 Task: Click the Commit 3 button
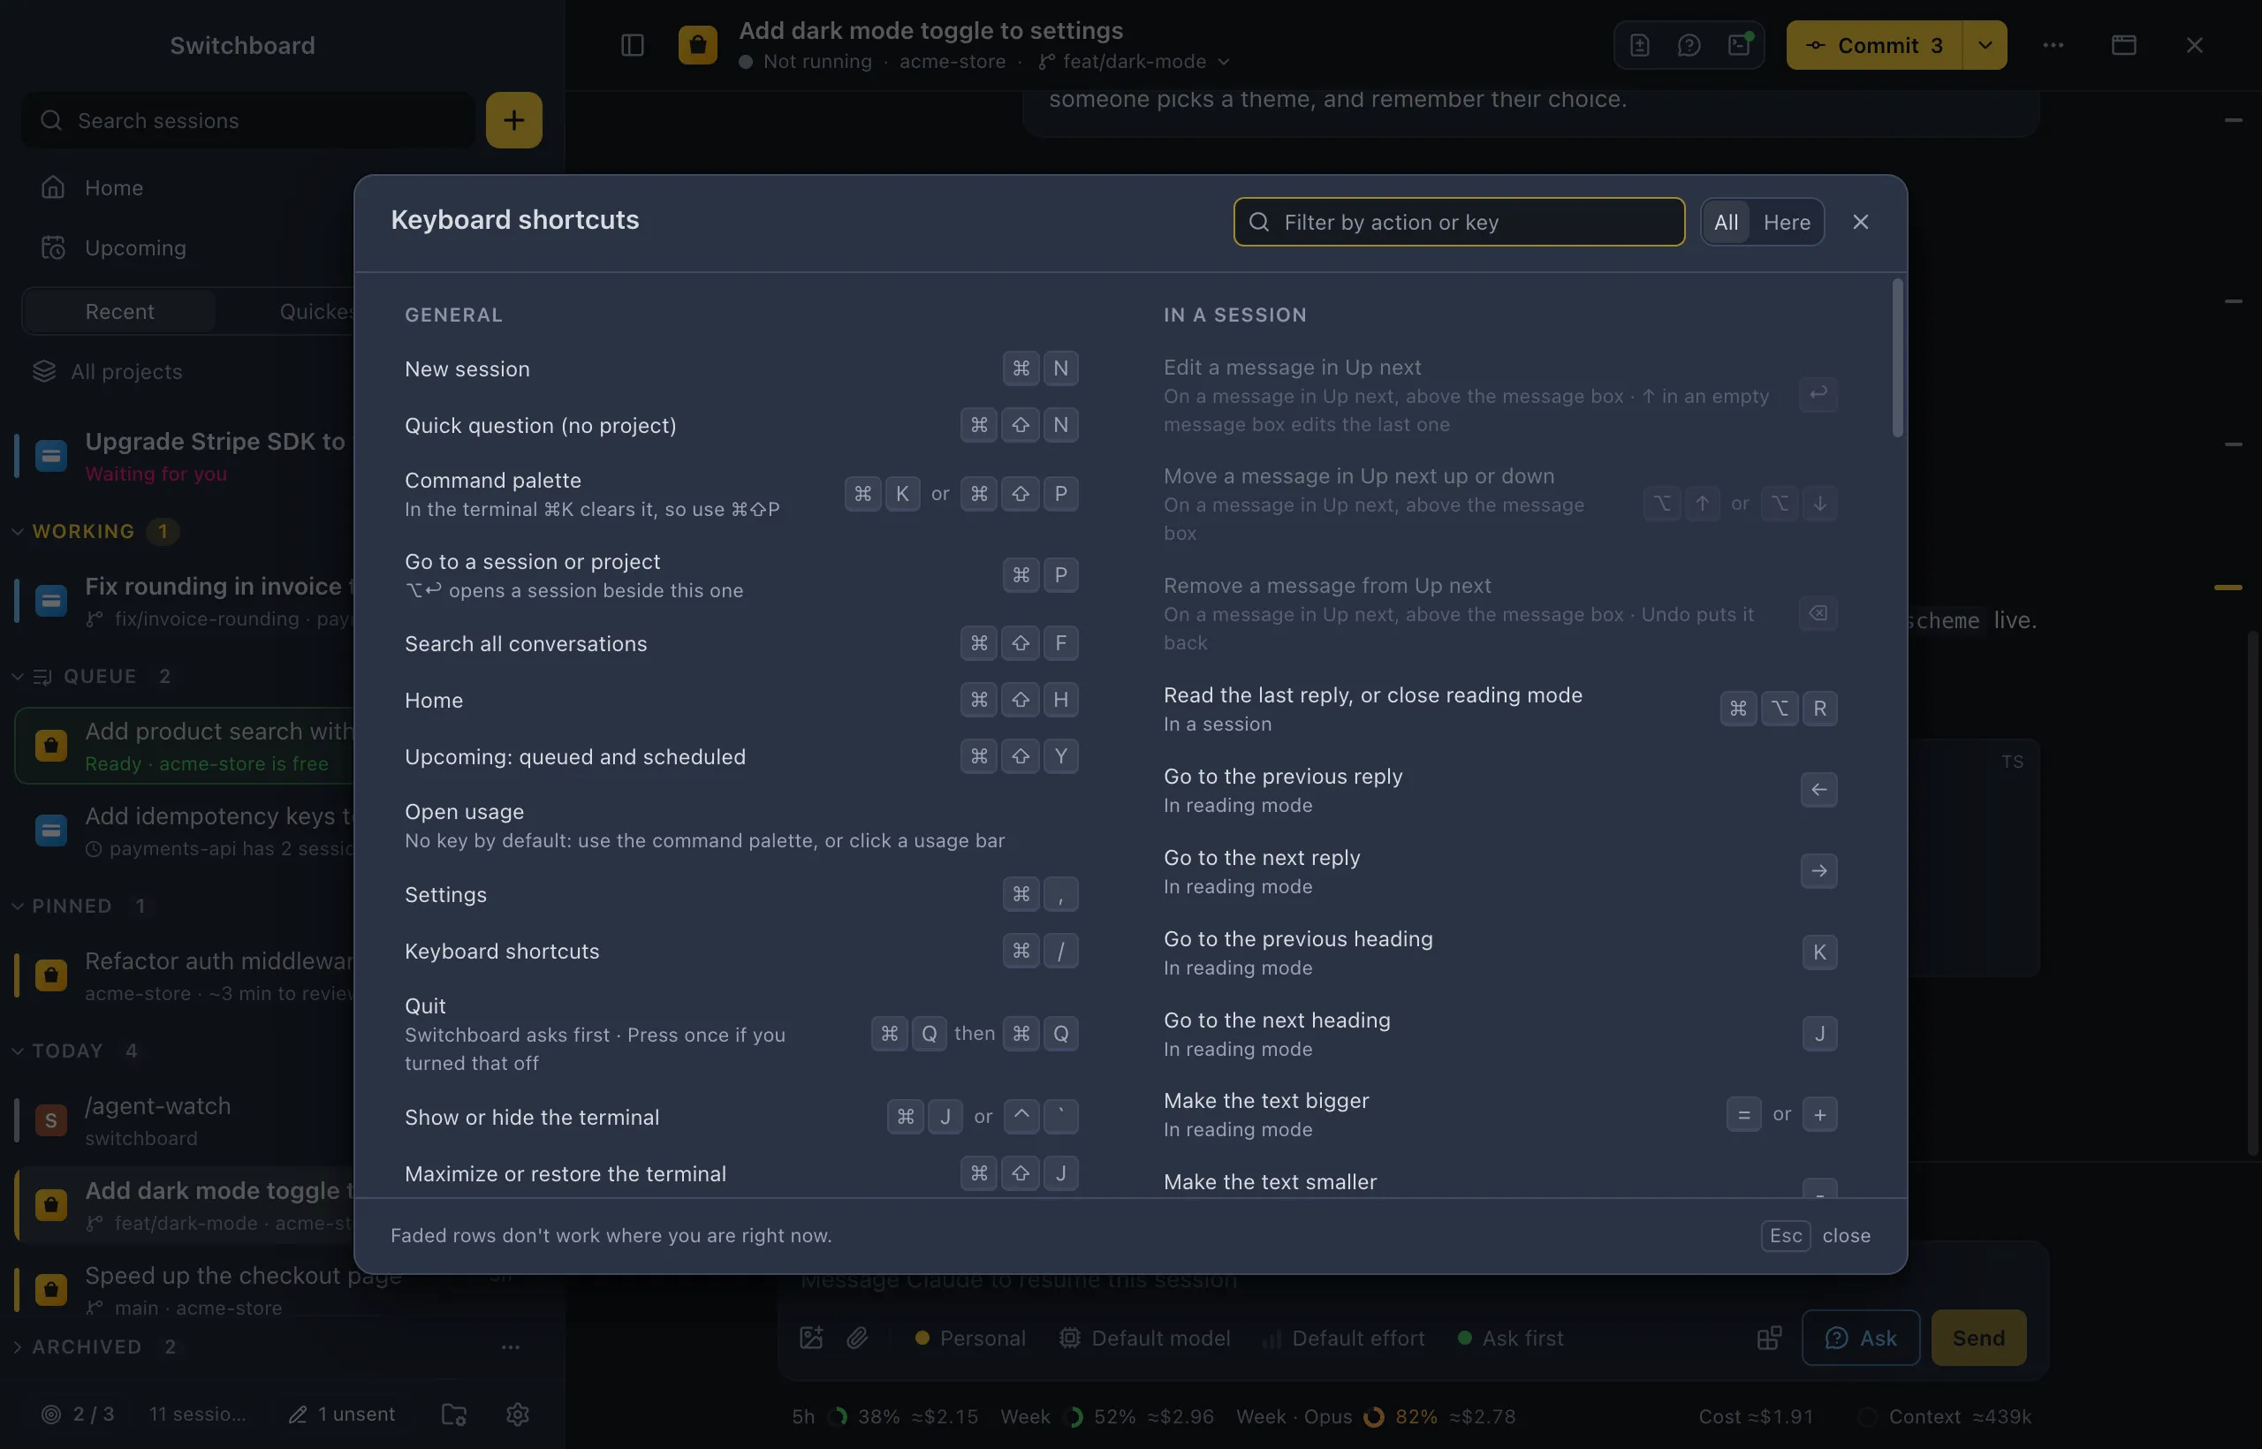tap(1874, 45)
